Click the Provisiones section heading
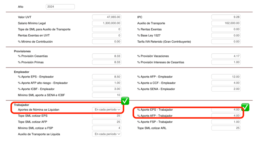 click(x=22, y=51)
